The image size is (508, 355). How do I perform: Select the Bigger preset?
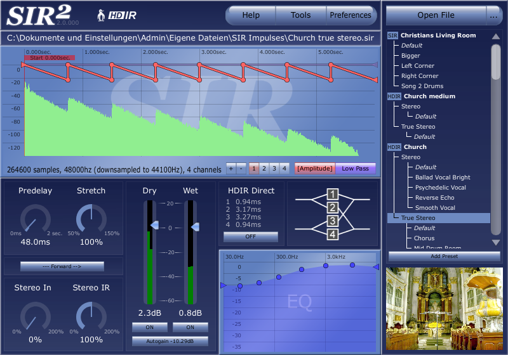tap(410, 56)
